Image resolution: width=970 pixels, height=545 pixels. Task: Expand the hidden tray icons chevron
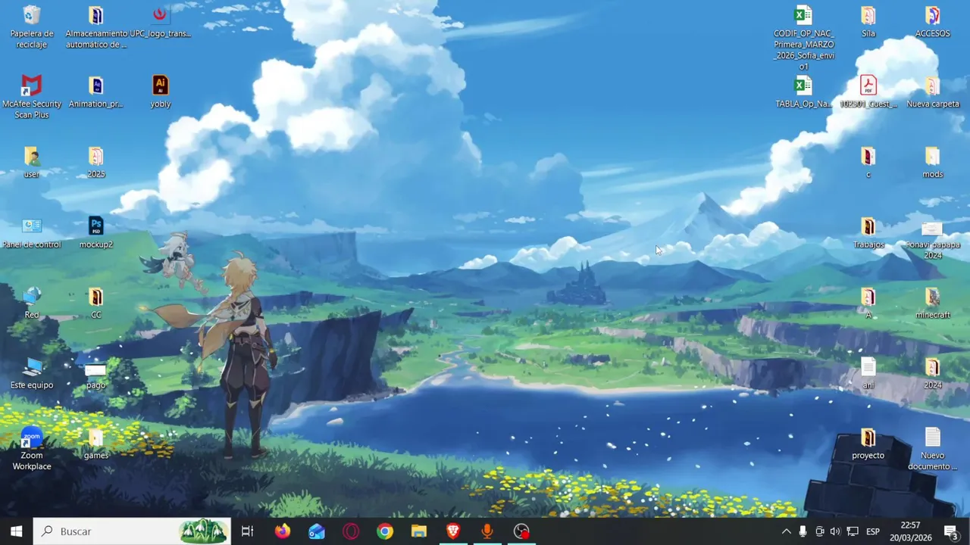pos(786,531)
